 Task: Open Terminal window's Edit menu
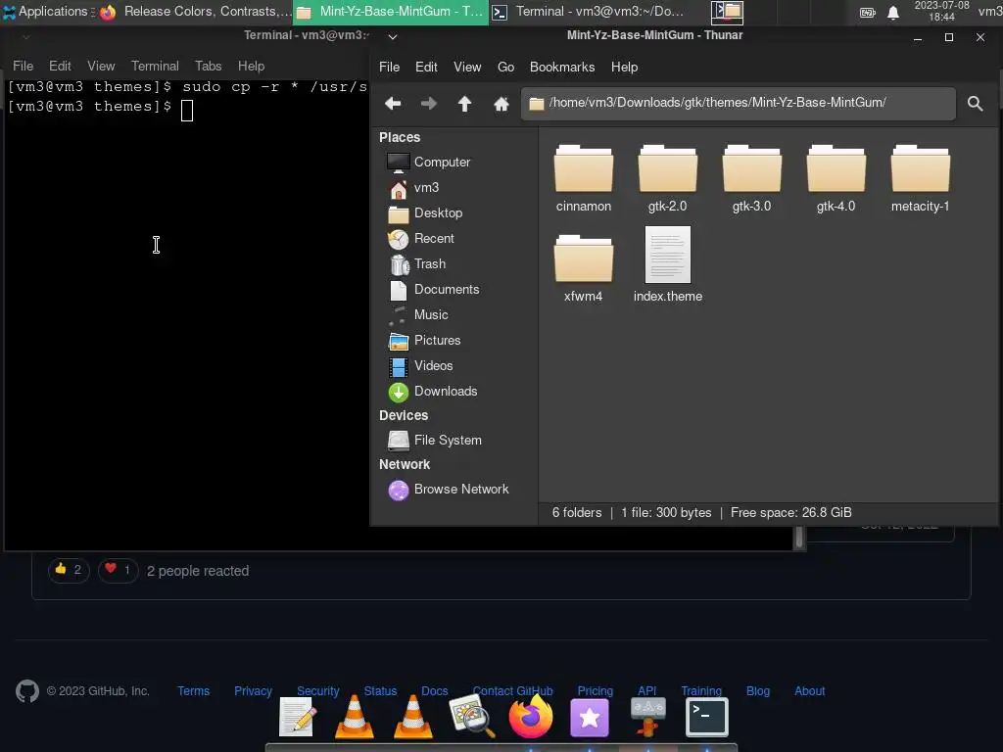click(60, 66)
